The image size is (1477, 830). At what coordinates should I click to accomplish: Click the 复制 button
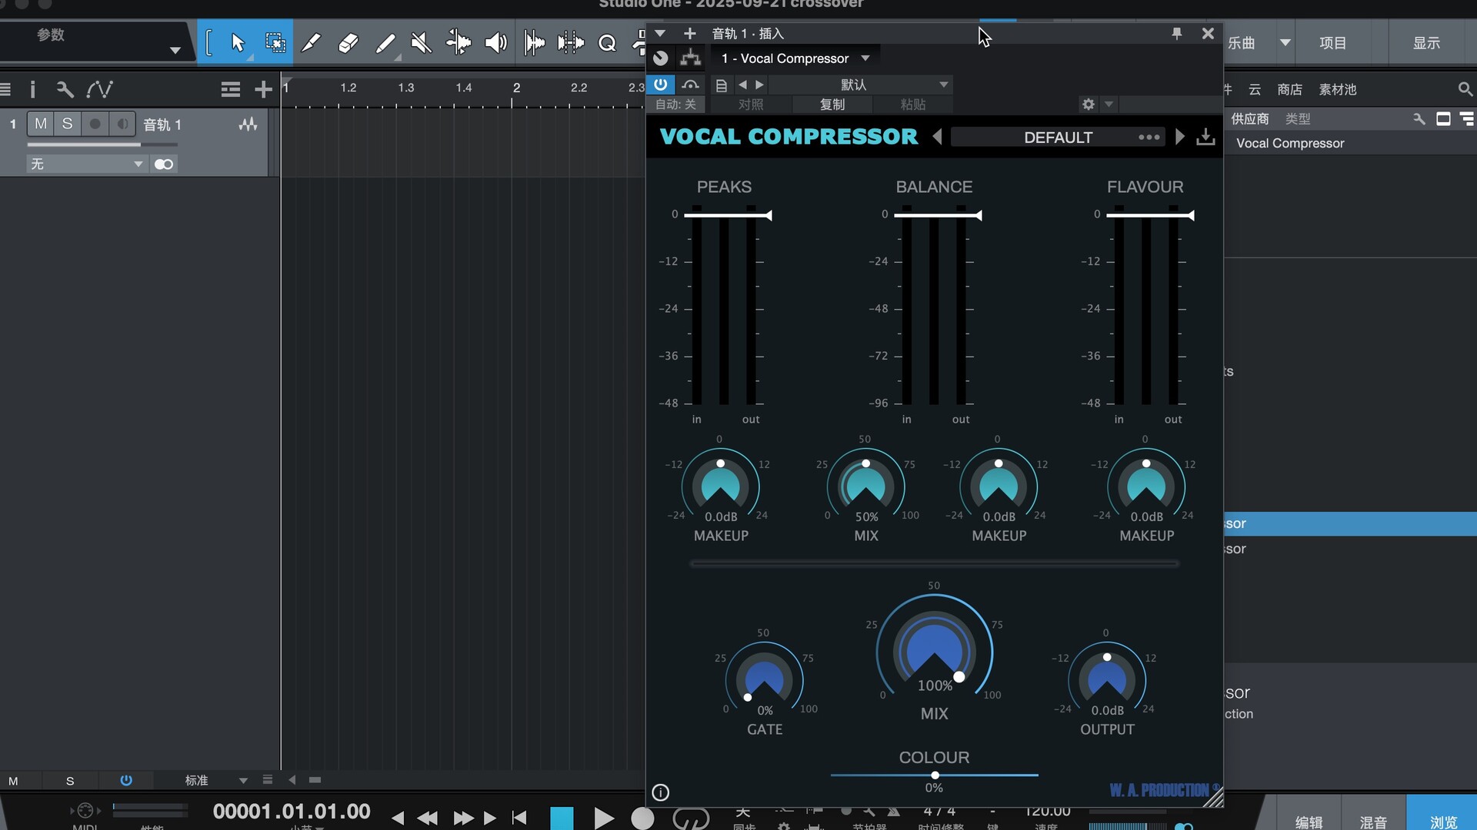point(832,105)
